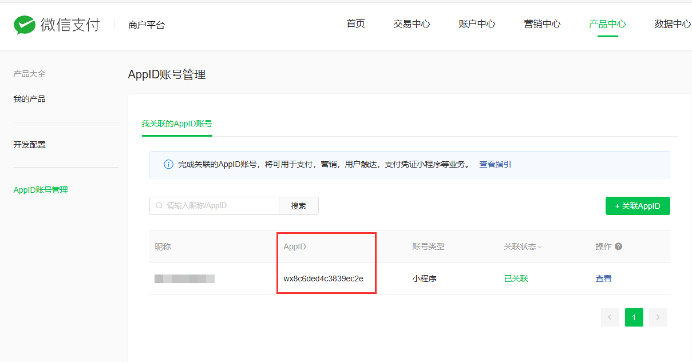Open the 交易中心 navigation tab
This screenshot has height=362, width=692.
(412, 24)
